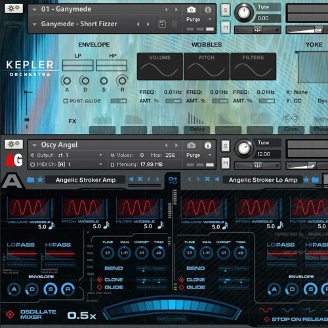Screen dimensions: 328x328
Task: Adjust the Ganymede pan slider
Action: pyautogui.click(x=258, y=30)
